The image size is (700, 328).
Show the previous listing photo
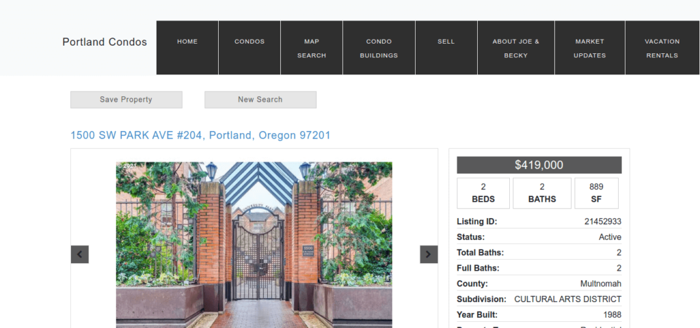[79, 254]
